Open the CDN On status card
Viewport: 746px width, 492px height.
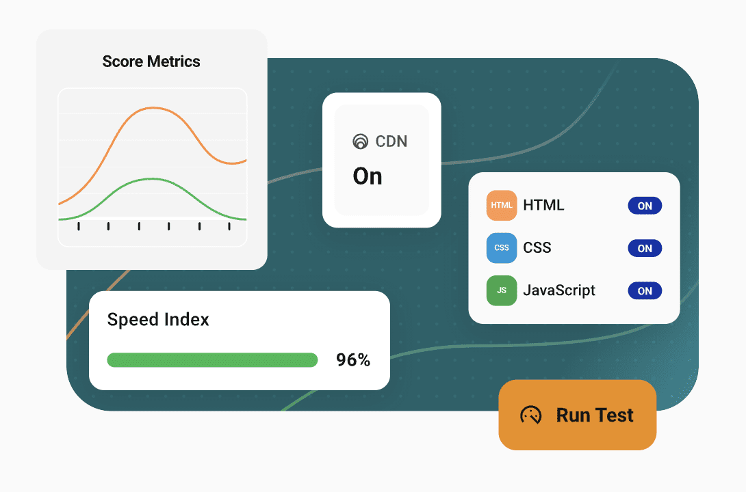(382, 160)
